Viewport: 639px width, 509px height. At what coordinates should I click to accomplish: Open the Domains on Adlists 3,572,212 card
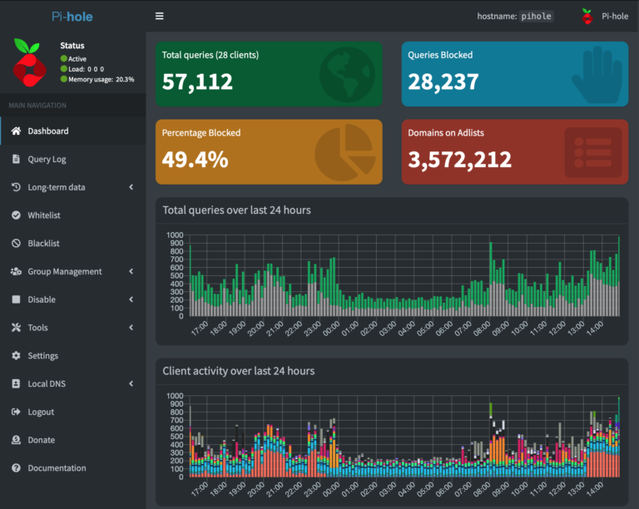pos(515,152)
